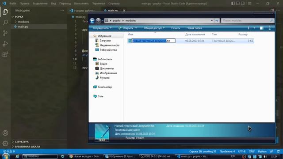Image resolution: width=283 pixels, height=159 pixels.
Task: Toggle the primary sidebar layout icon in title bar
Action: click(x=233, y=4)
